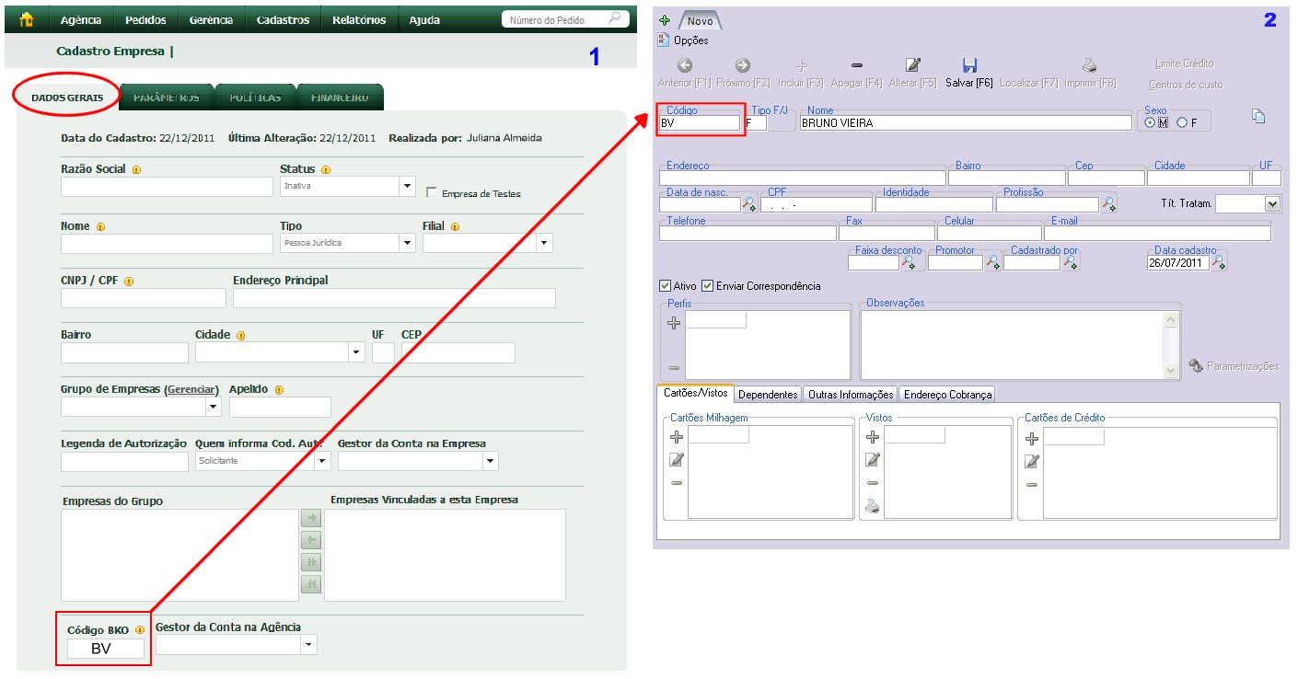
Task: Toggle the Enviar Correspondência checkbox
Action: click(707, 286)
